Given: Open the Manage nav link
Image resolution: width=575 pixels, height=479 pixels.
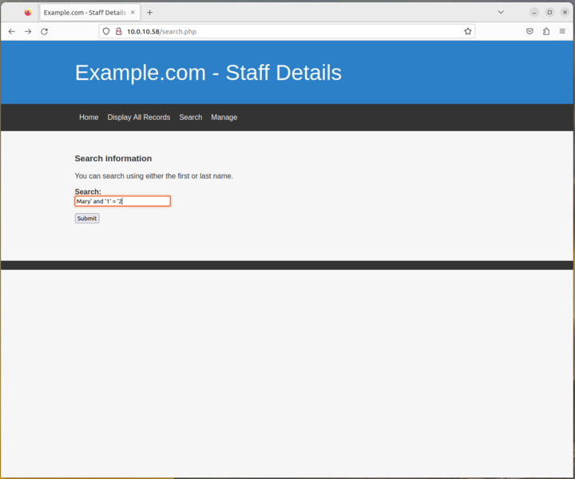Looking at the screenshot, I should (x=224, y=117).
